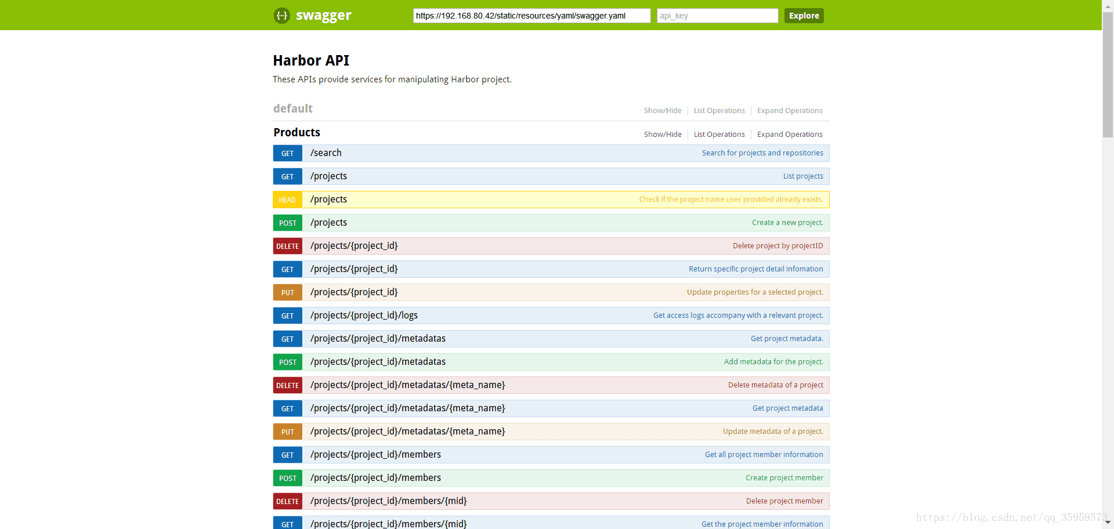Click 'Delete project by projectID' link

point(777,246)
